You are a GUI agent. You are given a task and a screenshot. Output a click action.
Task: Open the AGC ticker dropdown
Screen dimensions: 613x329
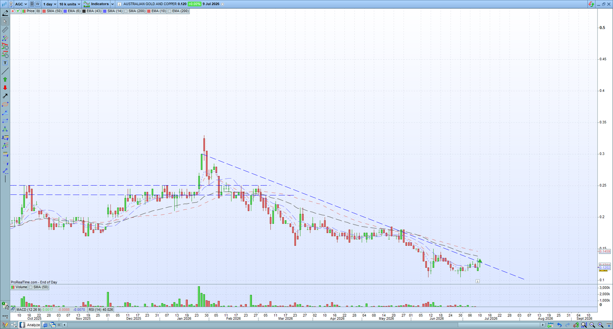pyautogui.click(x=21, y=4)
